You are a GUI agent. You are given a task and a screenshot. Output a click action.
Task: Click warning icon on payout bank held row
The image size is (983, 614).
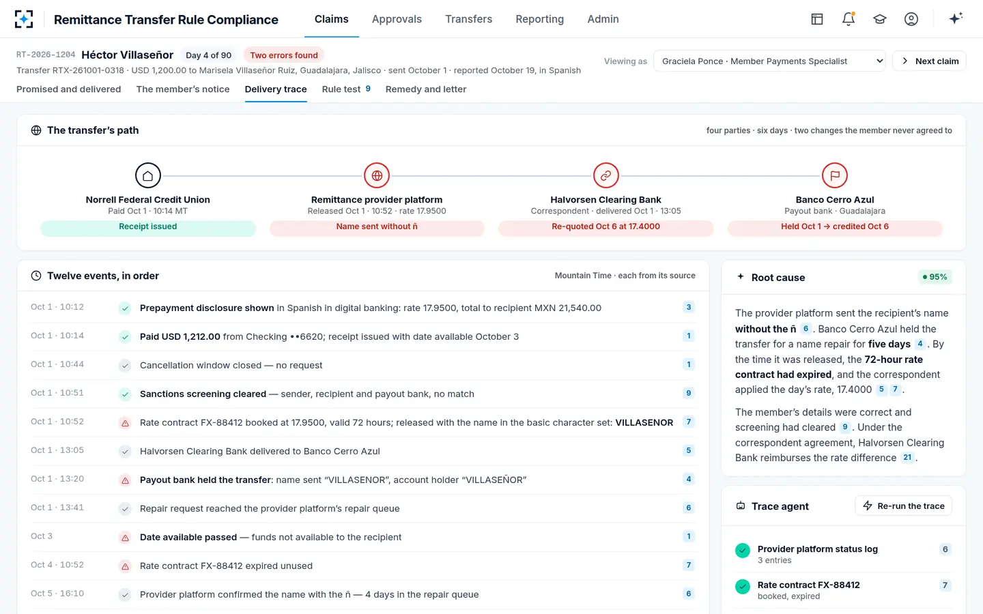point(125,480)
